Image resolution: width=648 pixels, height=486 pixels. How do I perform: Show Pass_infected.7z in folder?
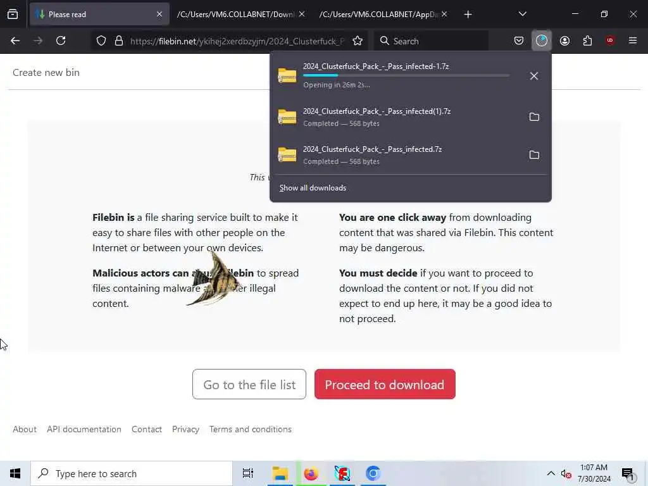[x=534, y=155]
